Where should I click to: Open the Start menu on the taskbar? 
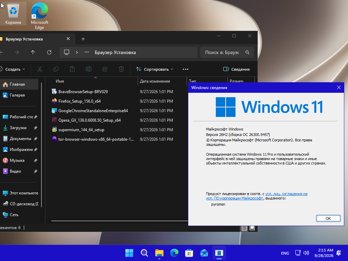click(129, 253)
